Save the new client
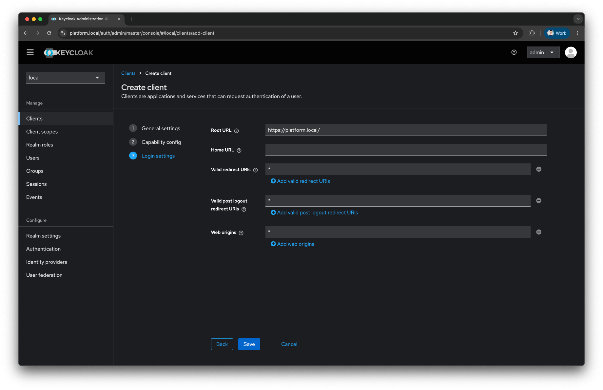Viewport: 603px width, 390px height. (249, 344)
